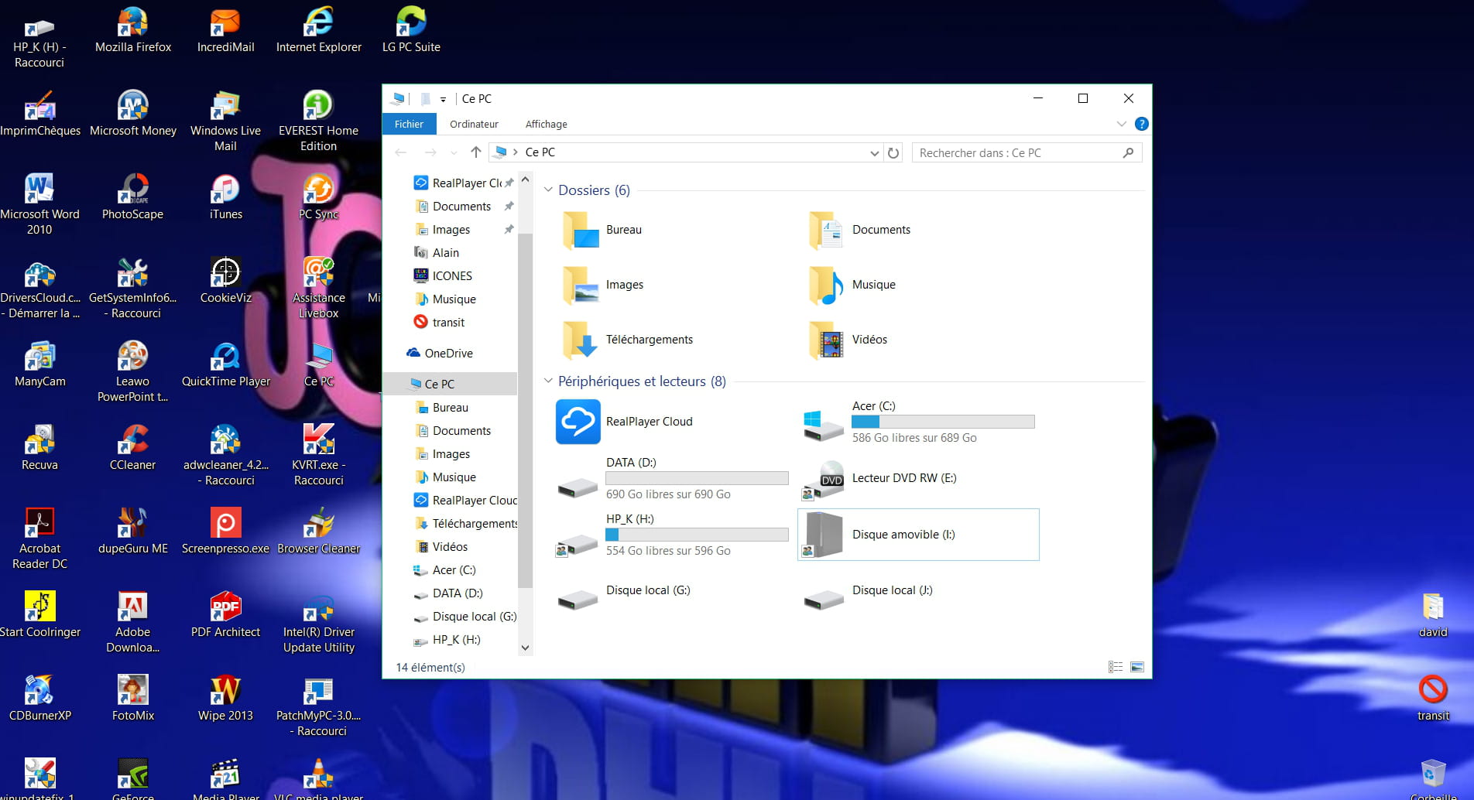Select Microsoft Word 2010 desktop icon
Image resolution: width=1474 pixels, height=800 pixels.
click(x=39, y=204)
